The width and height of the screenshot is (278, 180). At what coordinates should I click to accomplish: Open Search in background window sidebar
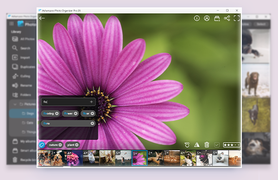21,48
